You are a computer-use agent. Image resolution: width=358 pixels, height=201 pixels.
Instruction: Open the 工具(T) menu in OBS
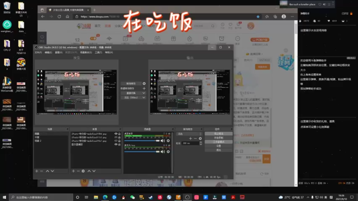[x=98, y=52]
